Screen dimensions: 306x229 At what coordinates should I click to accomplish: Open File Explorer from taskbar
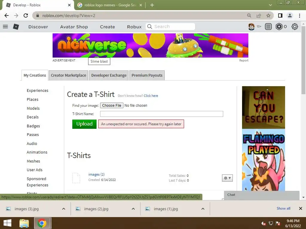point(24,223)
